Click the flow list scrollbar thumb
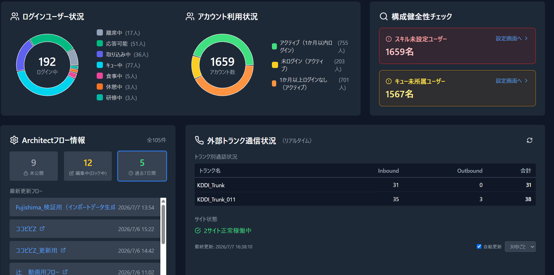The height and width of the screenshot is (275, 554). (x=163, y=224)
